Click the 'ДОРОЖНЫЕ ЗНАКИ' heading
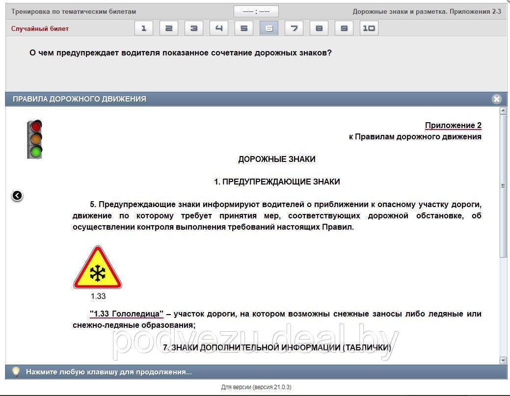Viewport: 510px width, 396px height. (277, 159)
